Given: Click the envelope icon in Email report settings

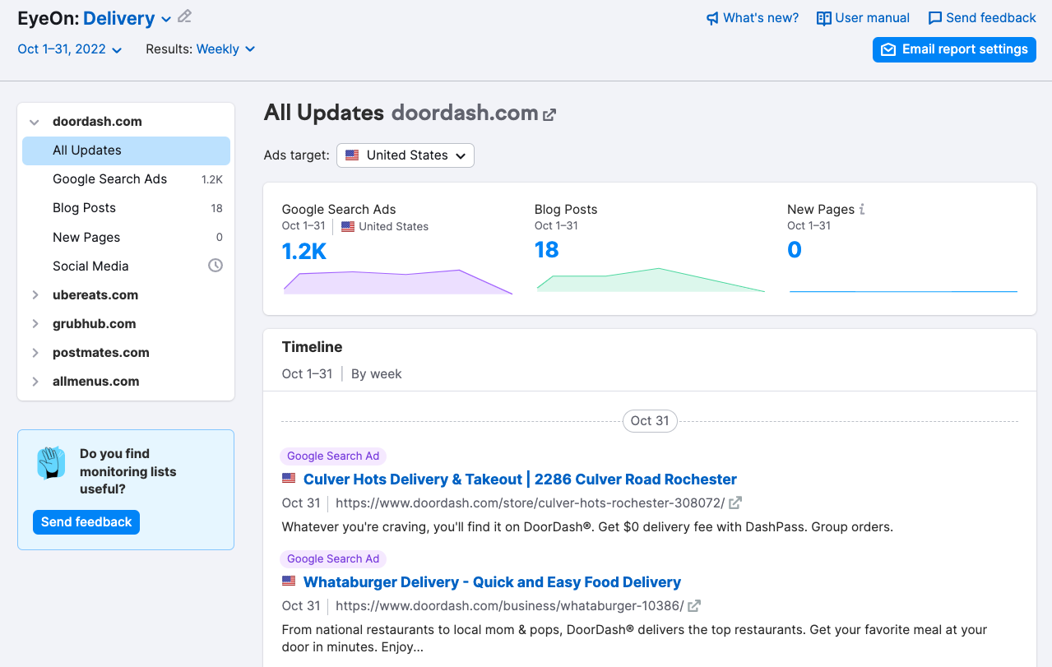Looking at the screenshot, I should coord(888,49).
